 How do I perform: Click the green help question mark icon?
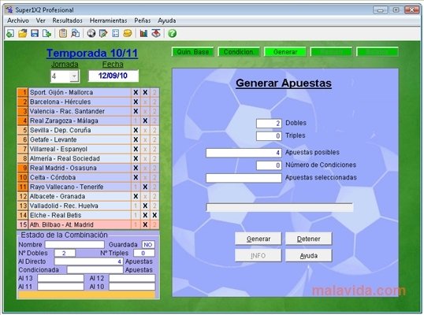[173, 34]
